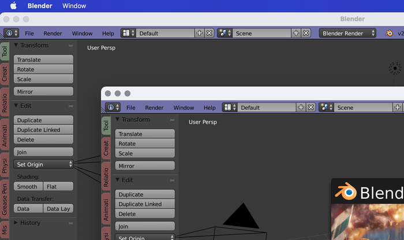The width and height of the screenshot is (404, 240).
Task: Add new screen layout in back window
Action: (200, 33)
